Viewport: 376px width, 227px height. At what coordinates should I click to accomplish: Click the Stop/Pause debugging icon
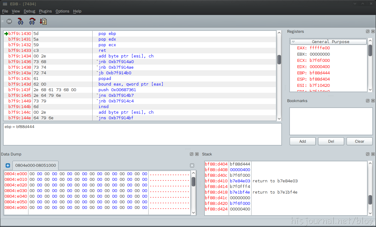click(x=9, y=22)
